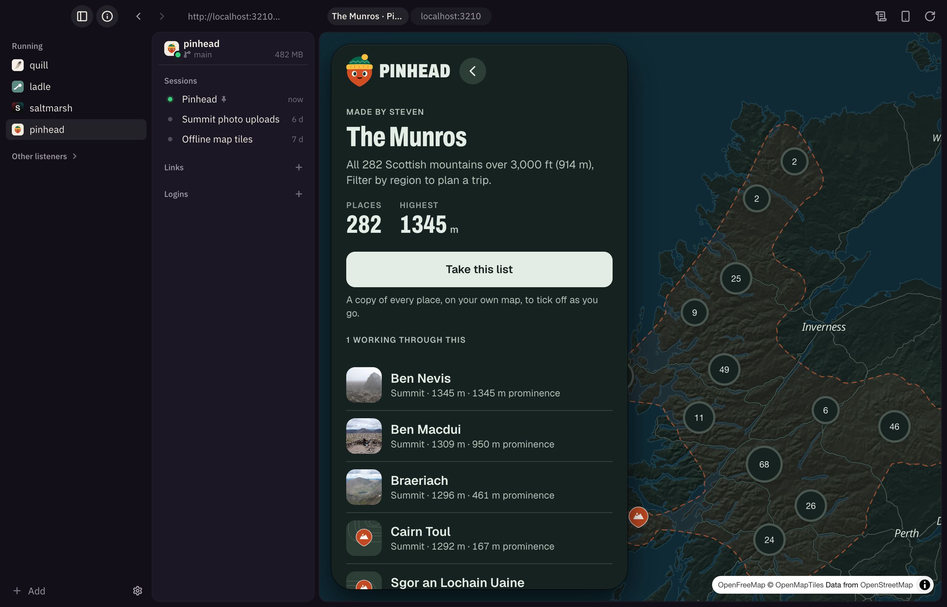Select the ladle app in Running list
947x607 pixels.
(76, 87)
